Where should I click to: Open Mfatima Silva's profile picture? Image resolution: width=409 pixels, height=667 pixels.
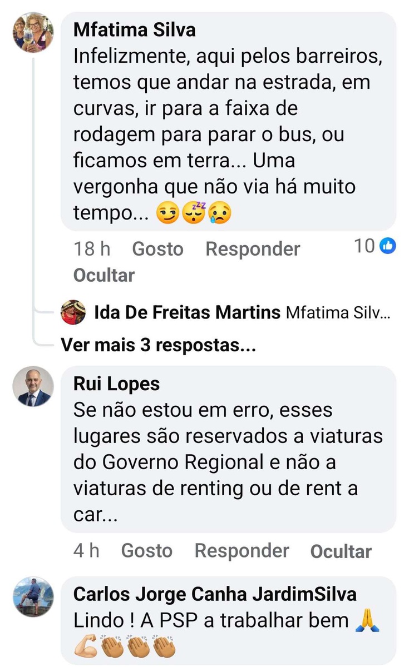click(x=33, y=32)
